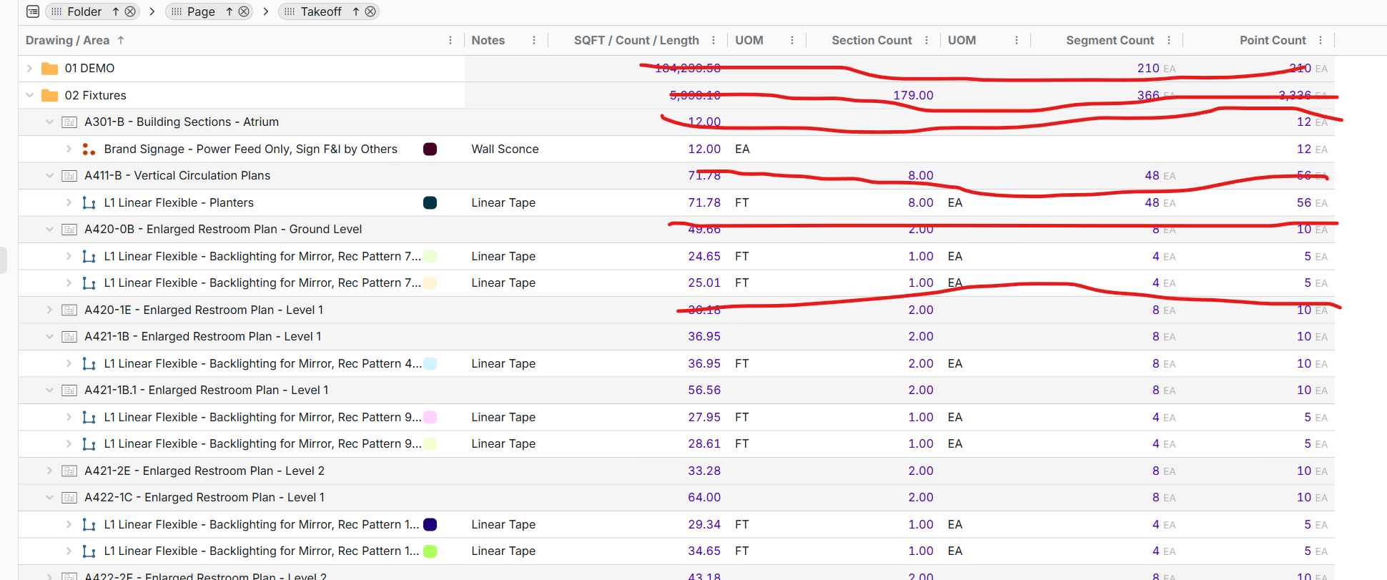The height and width of the screenshot is (580, 1387).
Task: Sort by Section Count column header
Action: tap(871, 41)
